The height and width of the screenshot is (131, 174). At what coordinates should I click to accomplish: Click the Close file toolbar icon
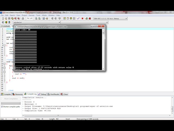click(x=15, y=19)
